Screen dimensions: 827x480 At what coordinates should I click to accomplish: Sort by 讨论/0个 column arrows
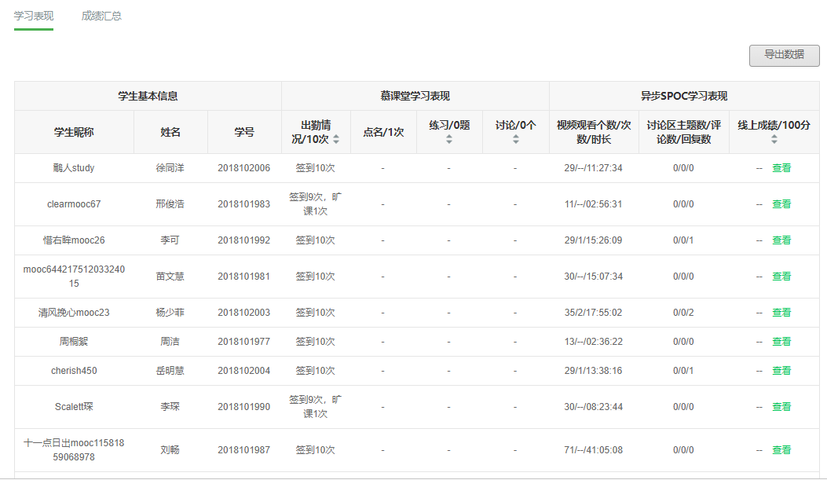pyautogui.click(x=515, y=139)
